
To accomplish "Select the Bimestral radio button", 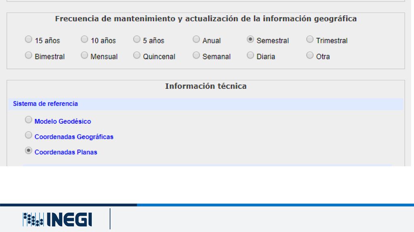I will click(x=29, y=55).
